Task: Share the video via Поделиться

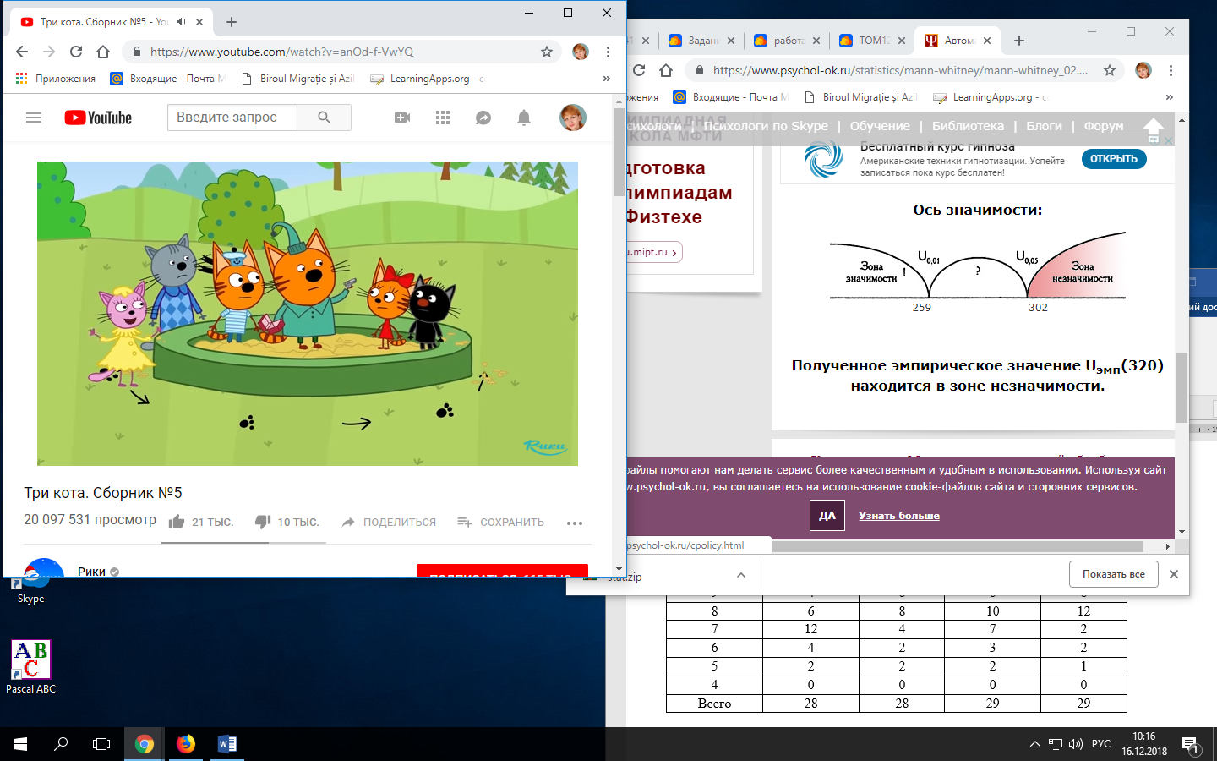Action: [389, 522]
